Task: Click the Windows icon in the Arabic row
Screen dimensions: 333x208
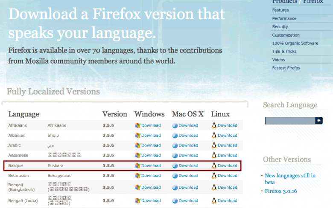Action: 137,145
